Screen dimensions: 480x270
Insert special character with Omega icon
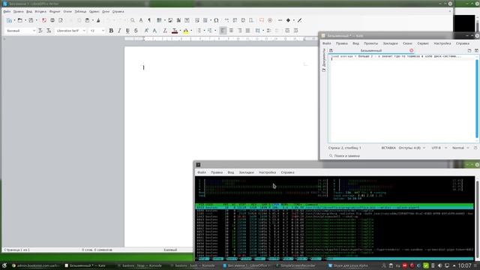point(216,20)
